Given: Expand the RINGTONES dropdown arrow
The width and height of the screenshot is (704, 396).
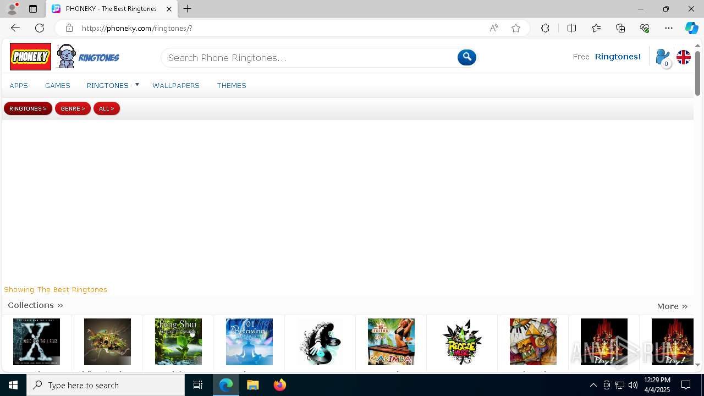Looking at the screenshot, I should coord(137,85).
